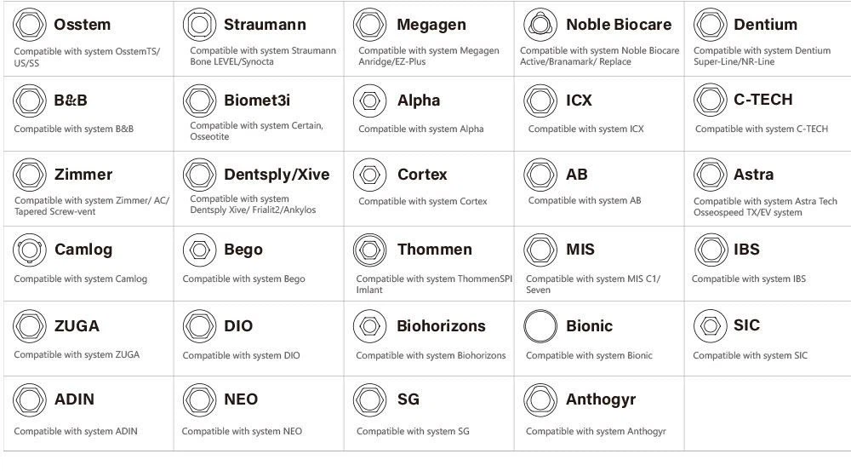Click the Osstem implant connection icon
This screenshot has width=851, height=471.
30,25
